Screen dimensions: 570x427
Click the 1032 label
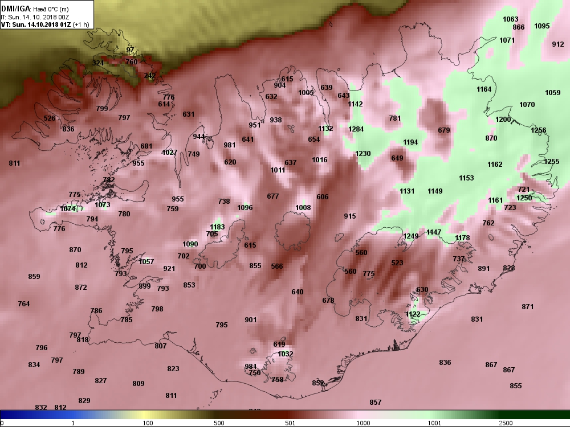click(286, 354)
